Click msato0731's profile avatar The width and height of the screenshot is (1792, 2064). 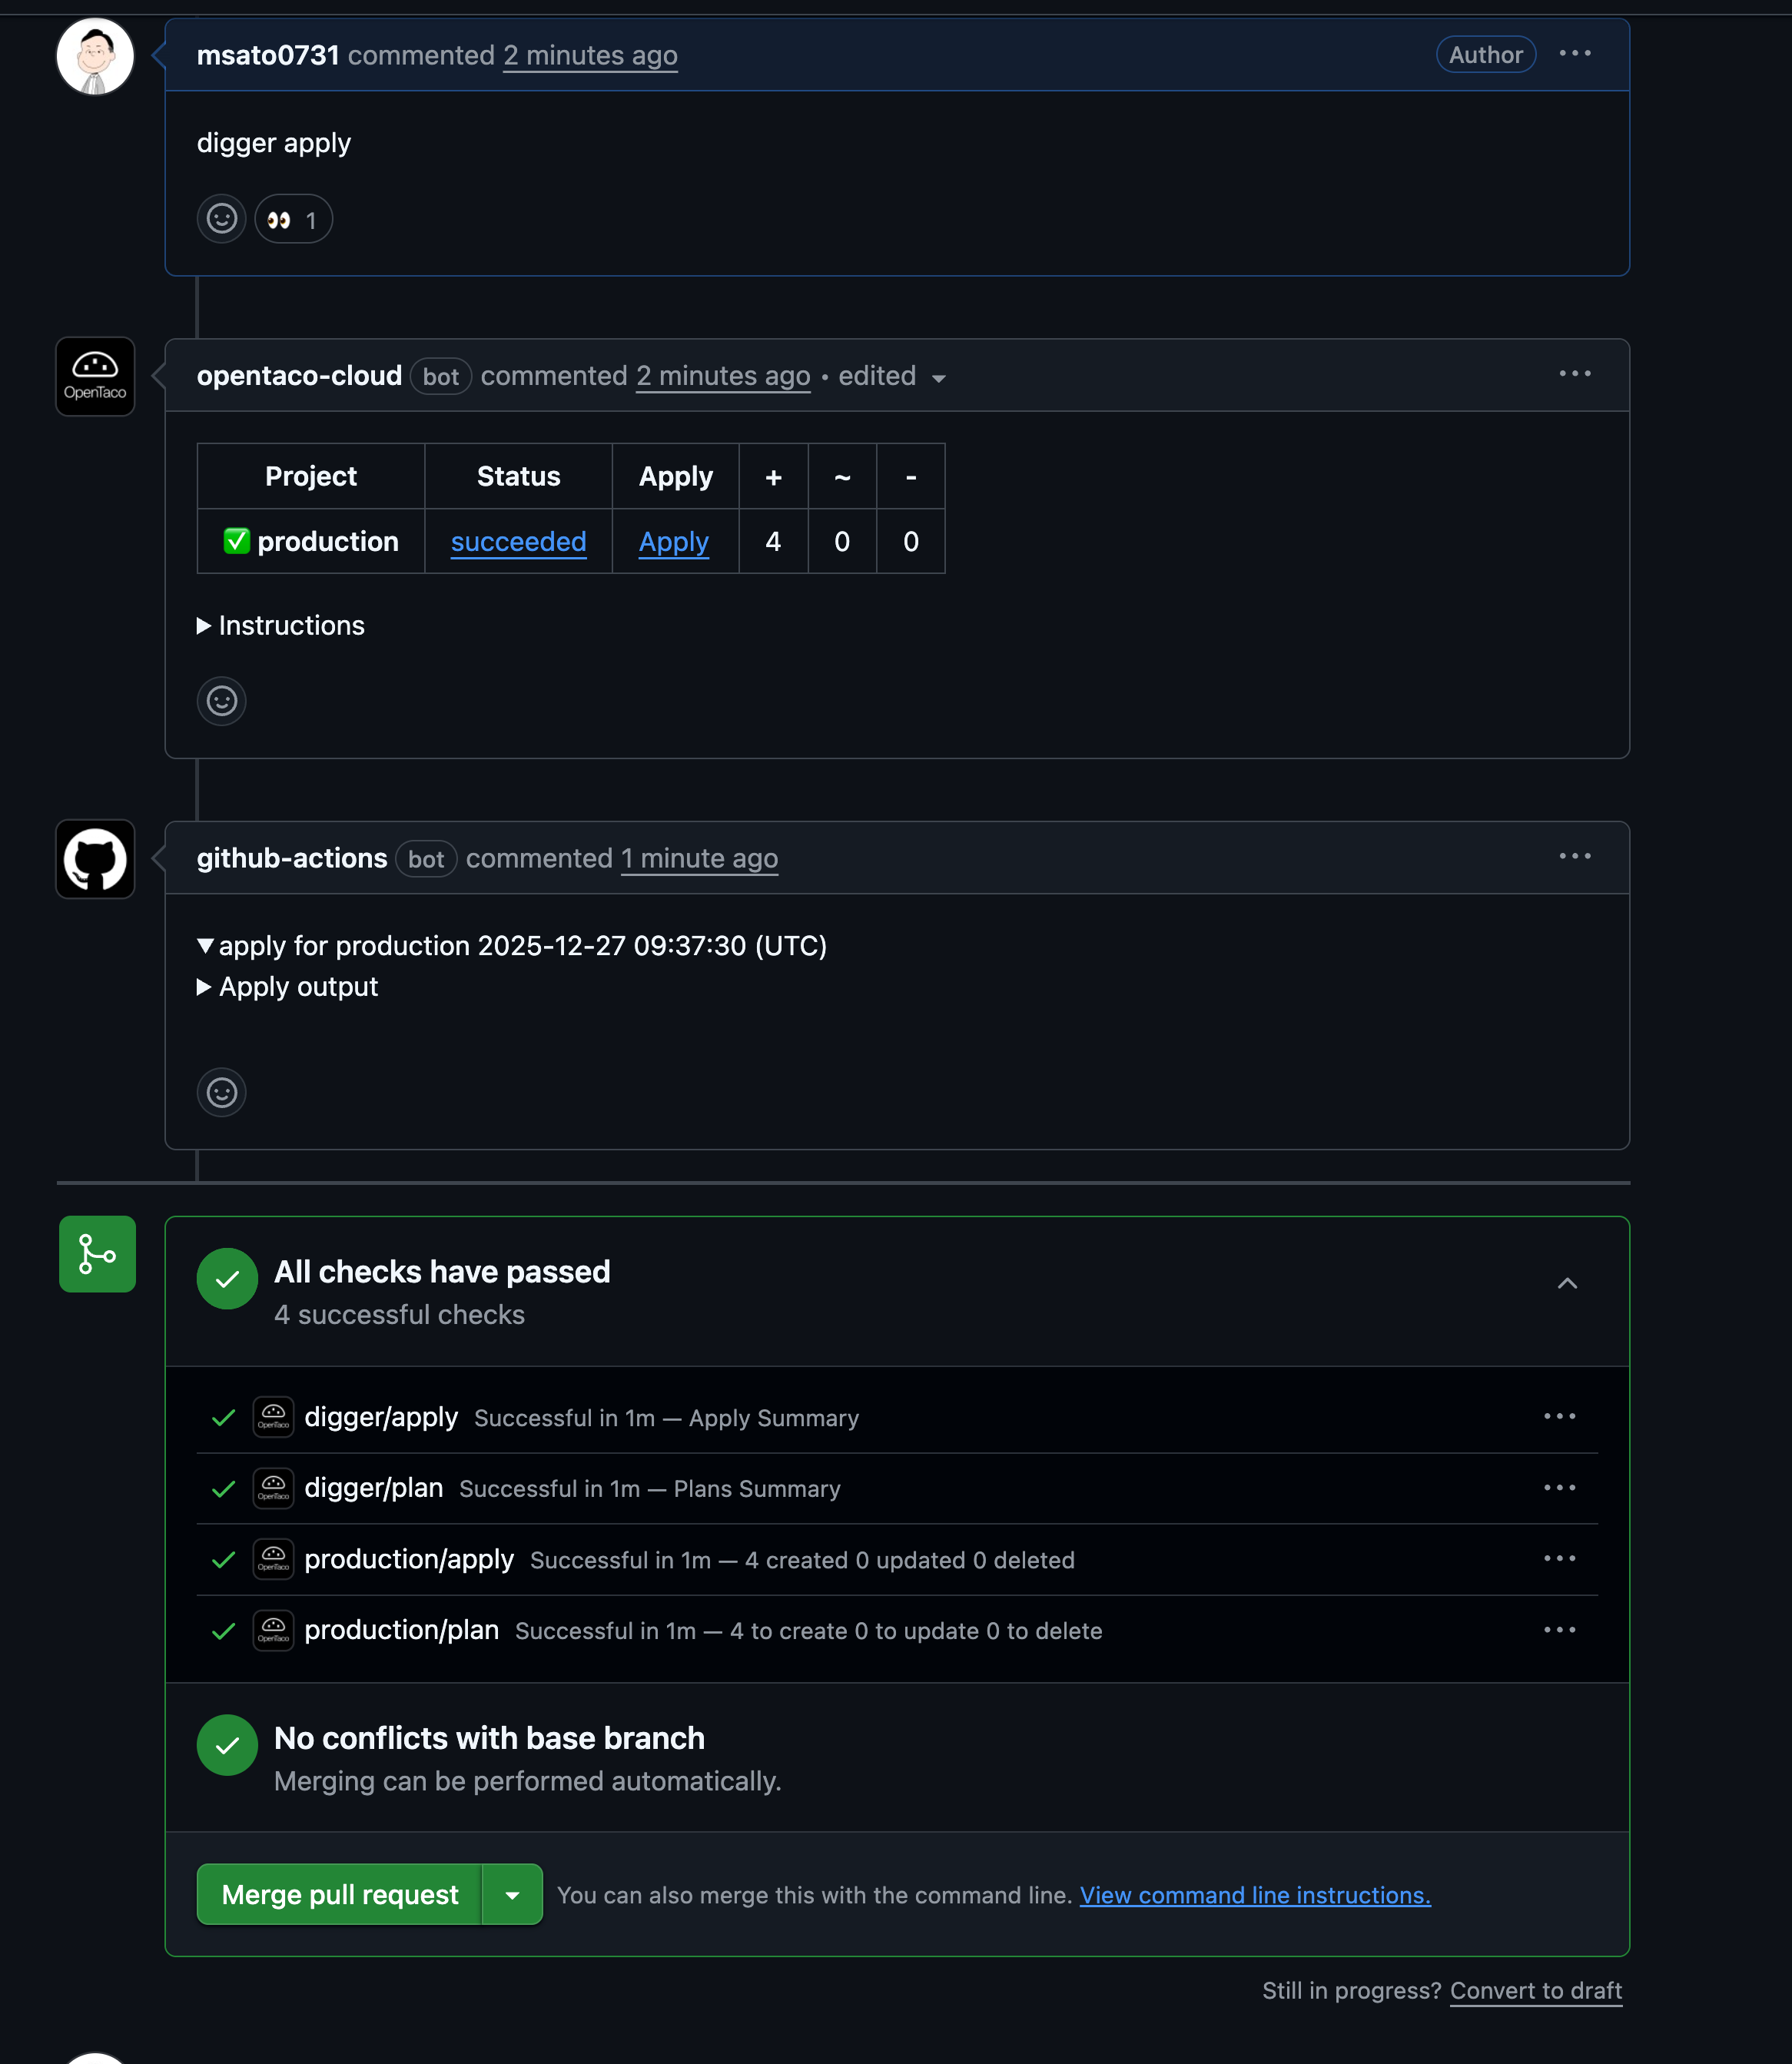[x=94, y=56]
